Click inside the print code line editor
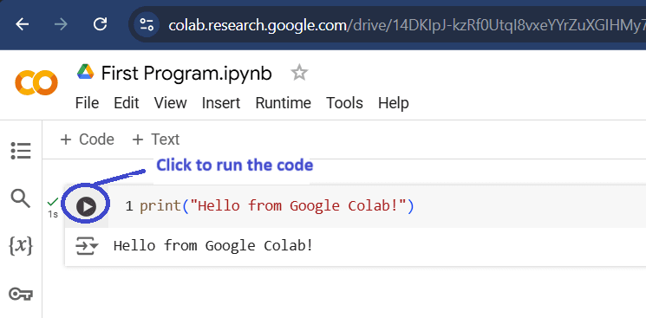646x318 pixels. click(277, 205)
